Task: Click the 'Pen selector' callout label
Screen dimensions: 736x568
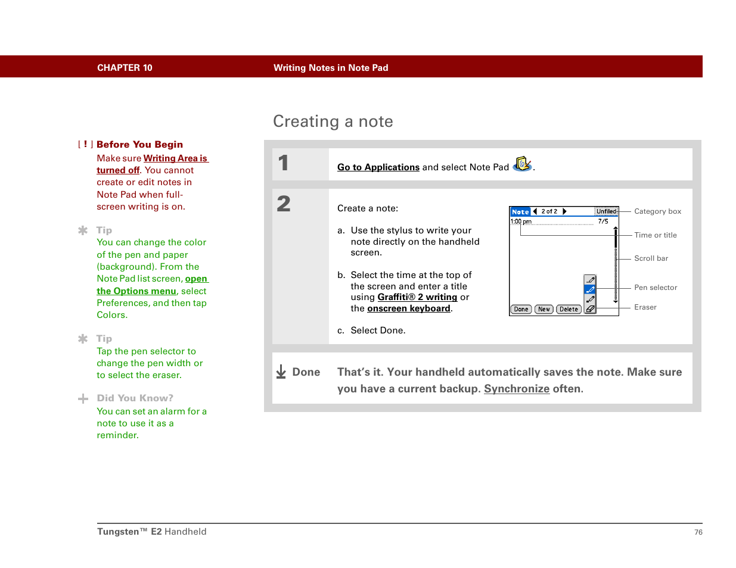Action: (656, 288)
